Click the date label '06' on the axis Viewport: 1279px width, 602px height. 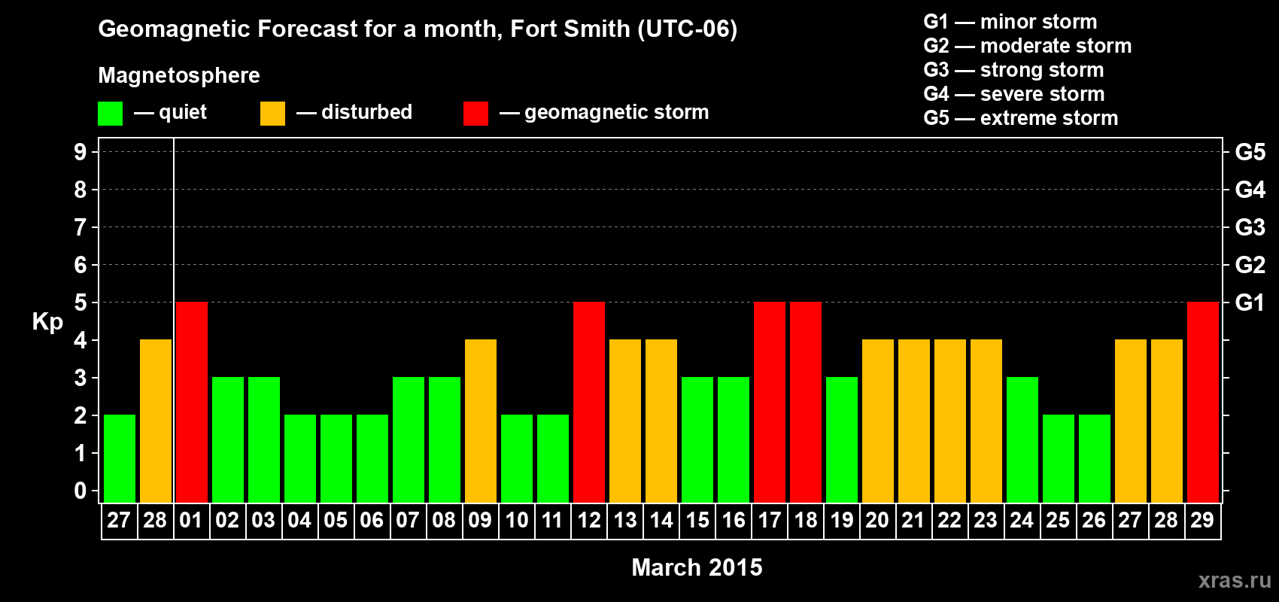point(372,521)
